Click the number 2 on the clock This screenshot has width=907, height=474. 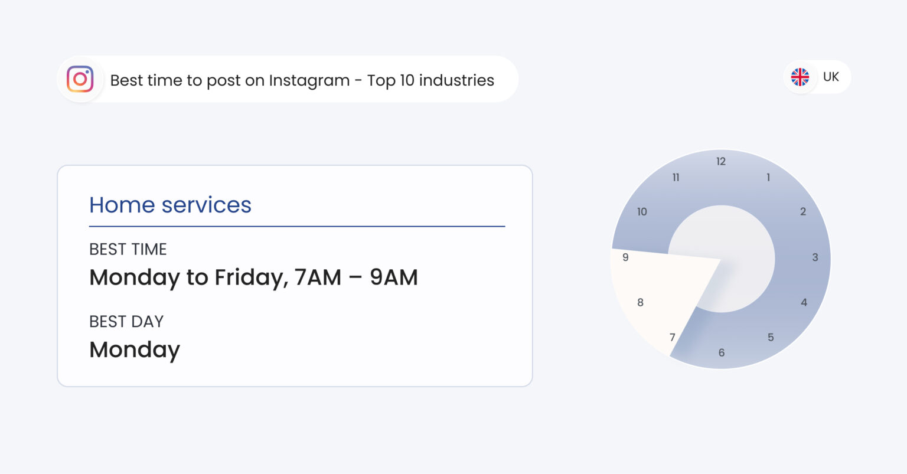point(803,211)
